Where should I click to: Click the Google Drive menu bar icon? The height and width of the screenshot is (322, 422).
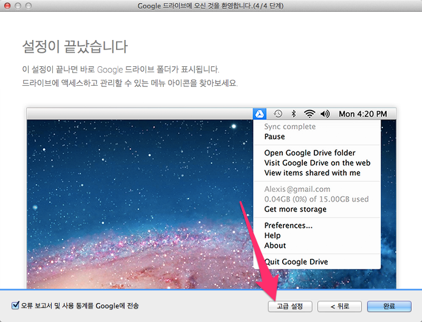pyautogui.click(x=260, y=114)
